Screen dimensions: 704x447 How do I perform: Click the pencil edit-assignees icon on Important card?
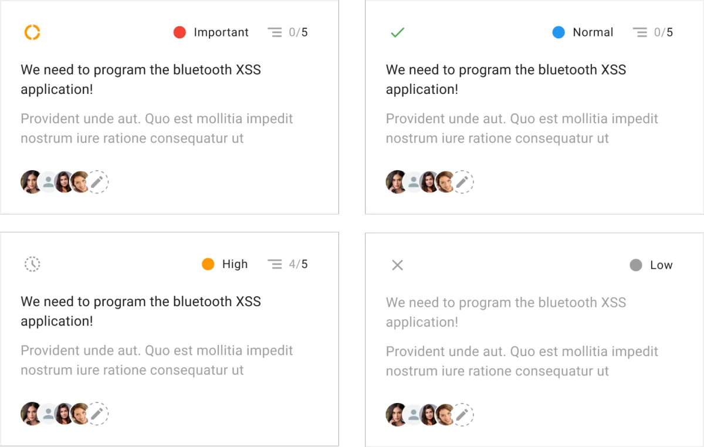(98, 182)
